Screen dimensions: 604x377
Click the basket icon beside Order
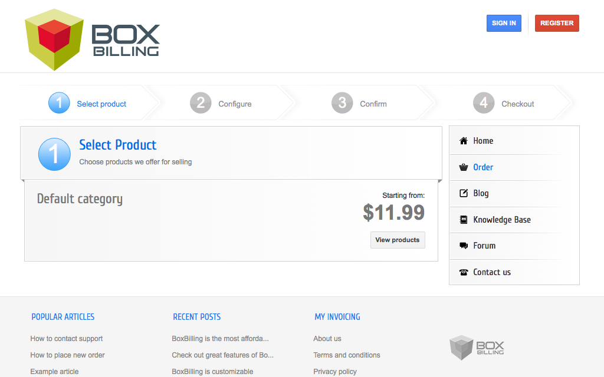coord(463,167)
